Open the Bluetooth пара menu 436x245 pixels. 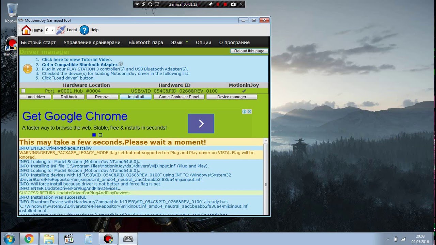[145, 43]
